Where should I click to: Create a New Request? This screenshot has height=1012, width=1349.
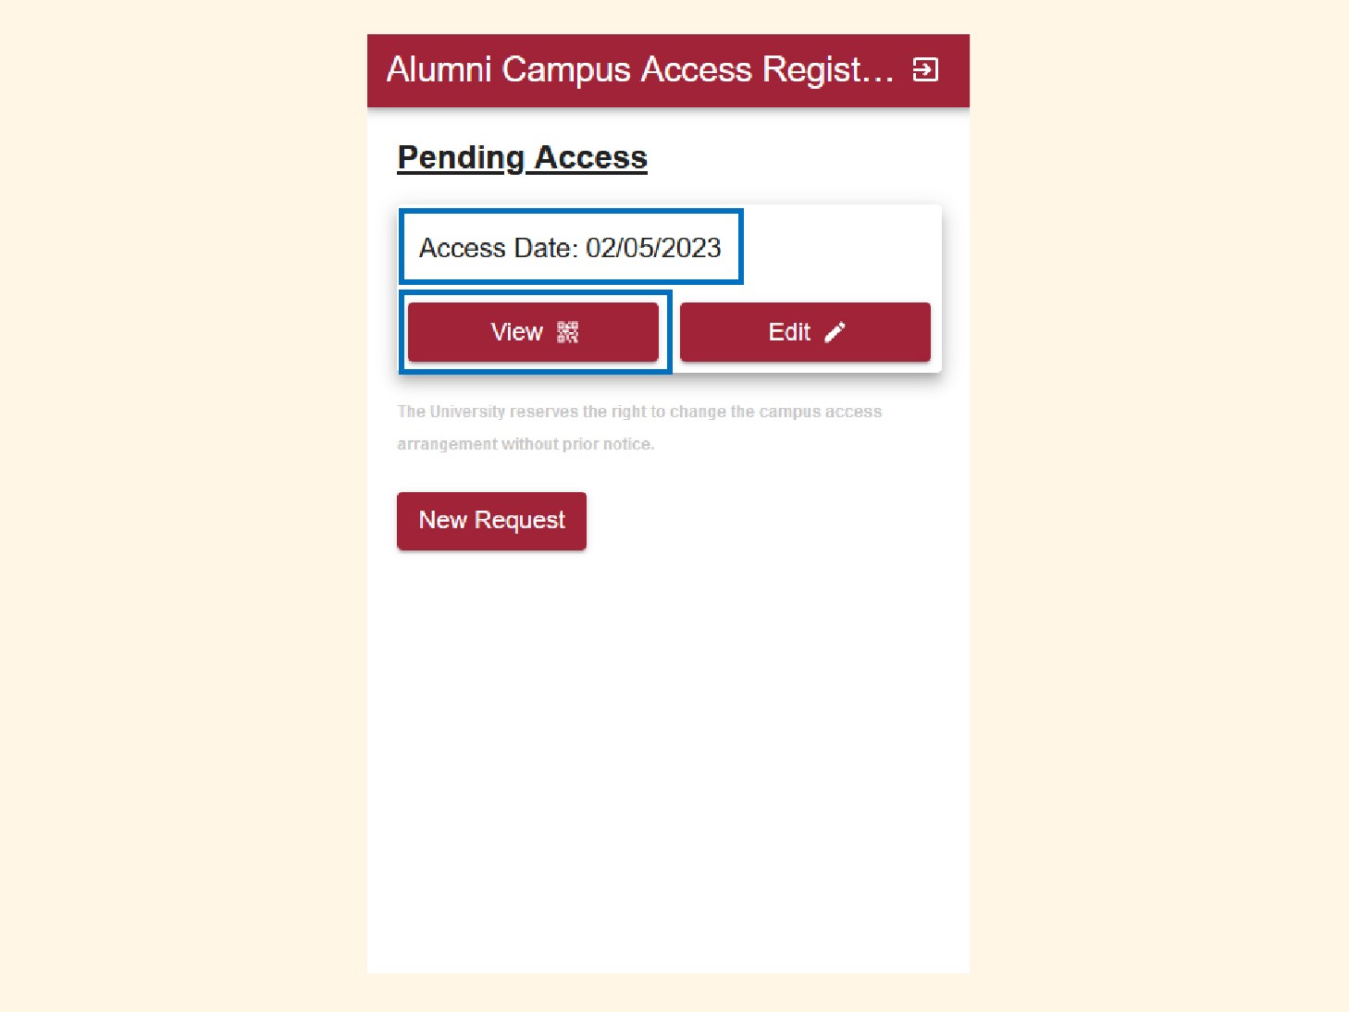pos(491,521)
